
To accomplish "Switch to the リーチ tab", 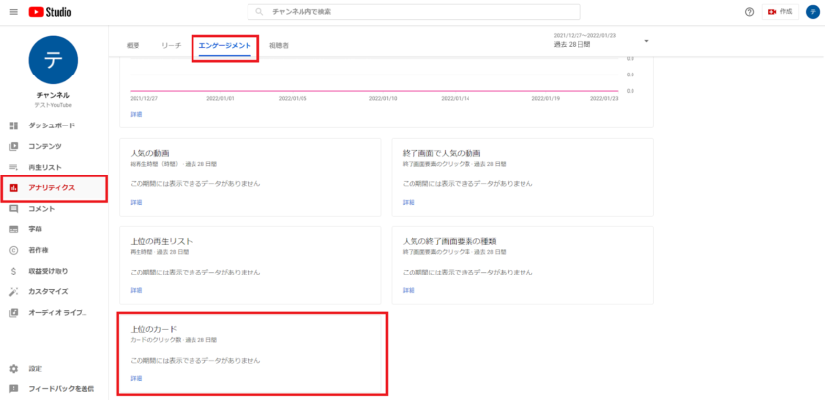I will tap(171, 46).
